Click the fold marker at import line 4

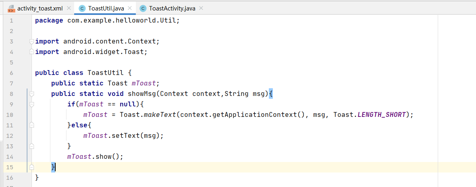[31, 52]
